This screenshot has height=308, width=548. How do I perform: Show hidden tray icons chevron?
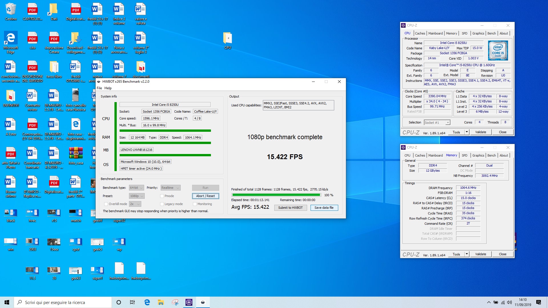click(489, 302)
